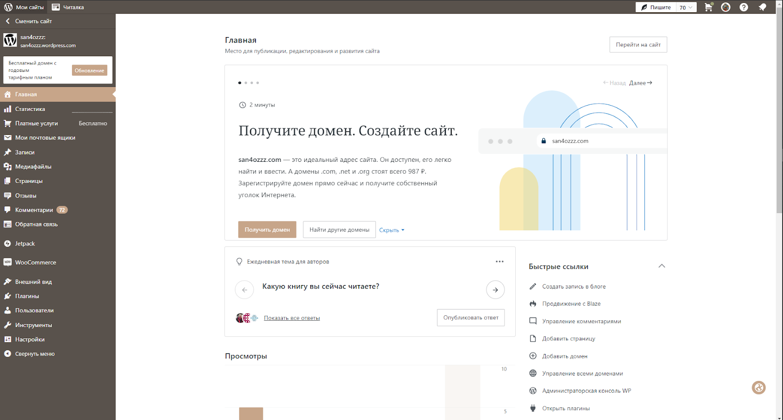Click the Инструменты wrench icon
The image size is (783, 420).
7,325
